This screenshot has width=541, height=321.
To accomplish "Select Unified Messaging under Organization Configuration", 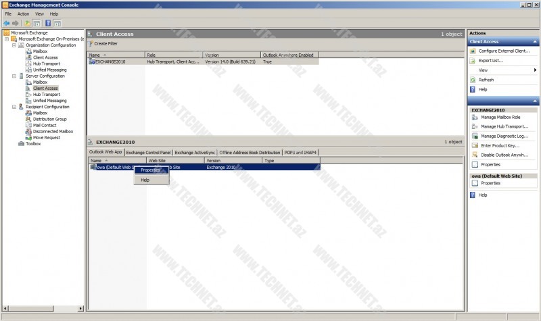I will coord(49,70).
